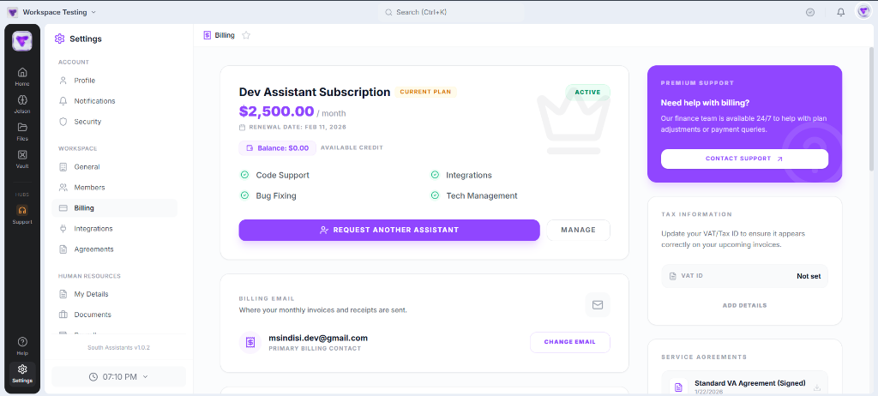Click the Manage subscription button
The width and height of the screenshot is (878, 396).
click(x=578, y=230)
